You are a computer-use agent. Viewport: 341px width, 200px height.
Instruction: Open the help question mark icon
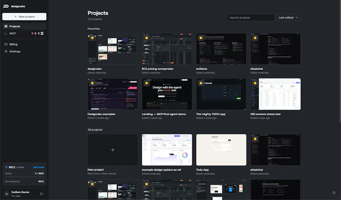(x=334, y=193)
